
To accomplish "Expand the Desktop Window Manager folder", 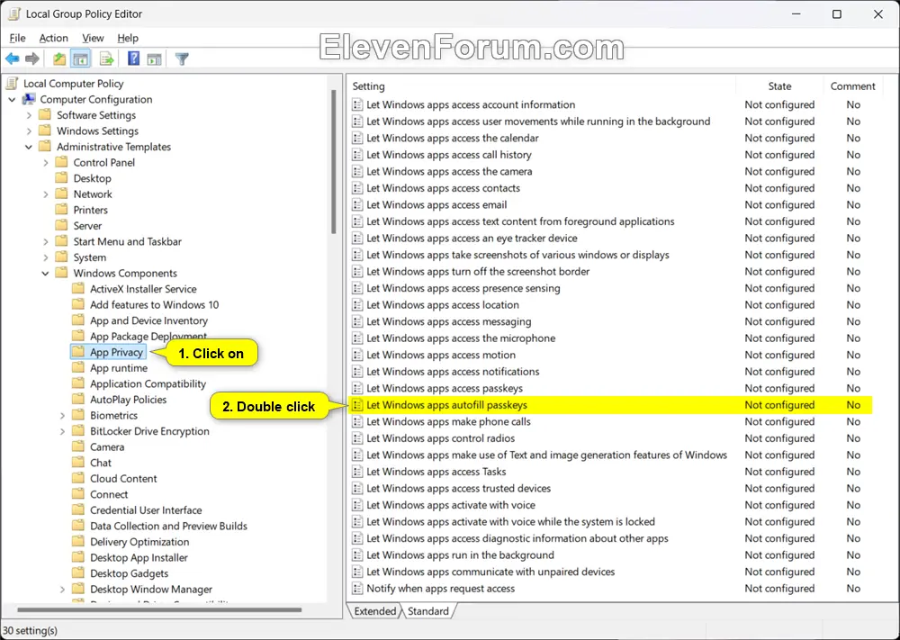I will (x=62, y=589).
